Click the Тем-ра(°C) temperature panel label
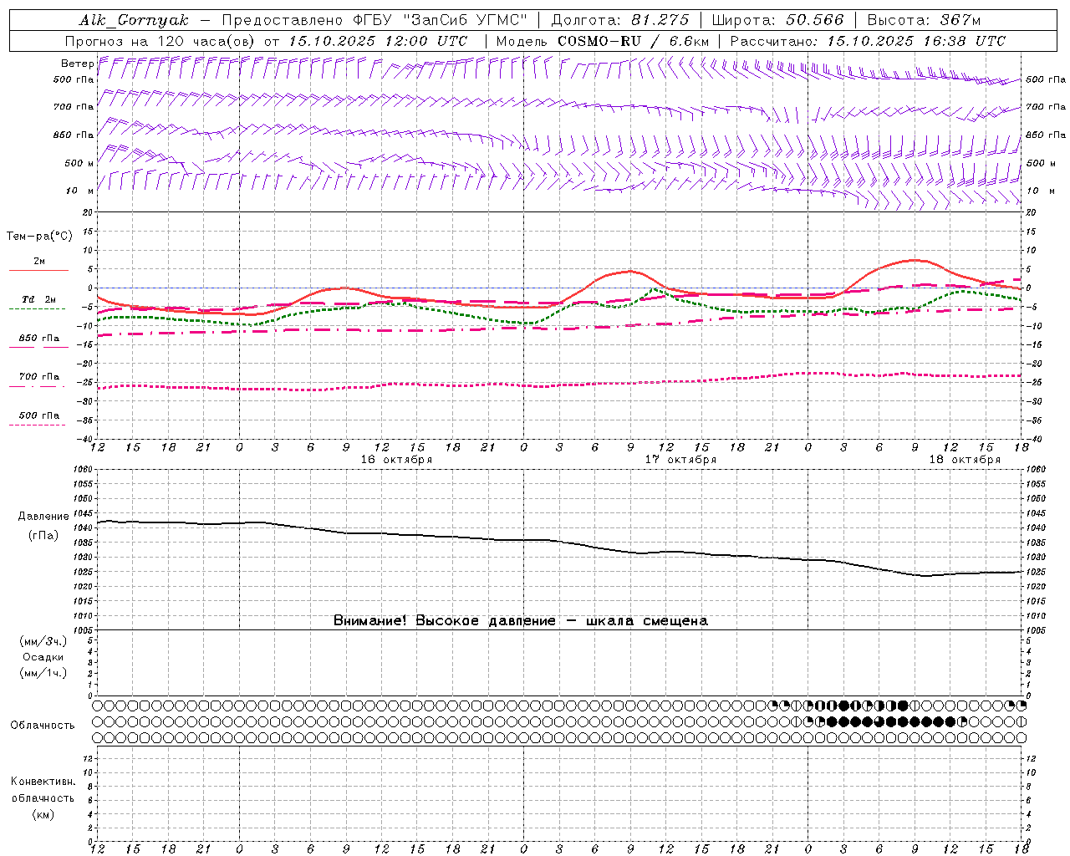1070x856 pixels. 39,237
